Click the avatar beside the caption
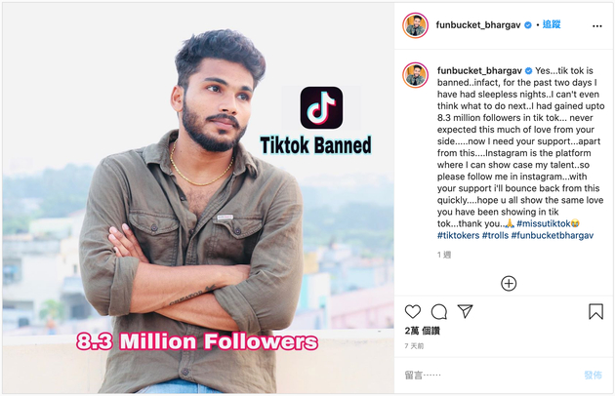Viewport: 615px width, 396px height. point(416,74)
